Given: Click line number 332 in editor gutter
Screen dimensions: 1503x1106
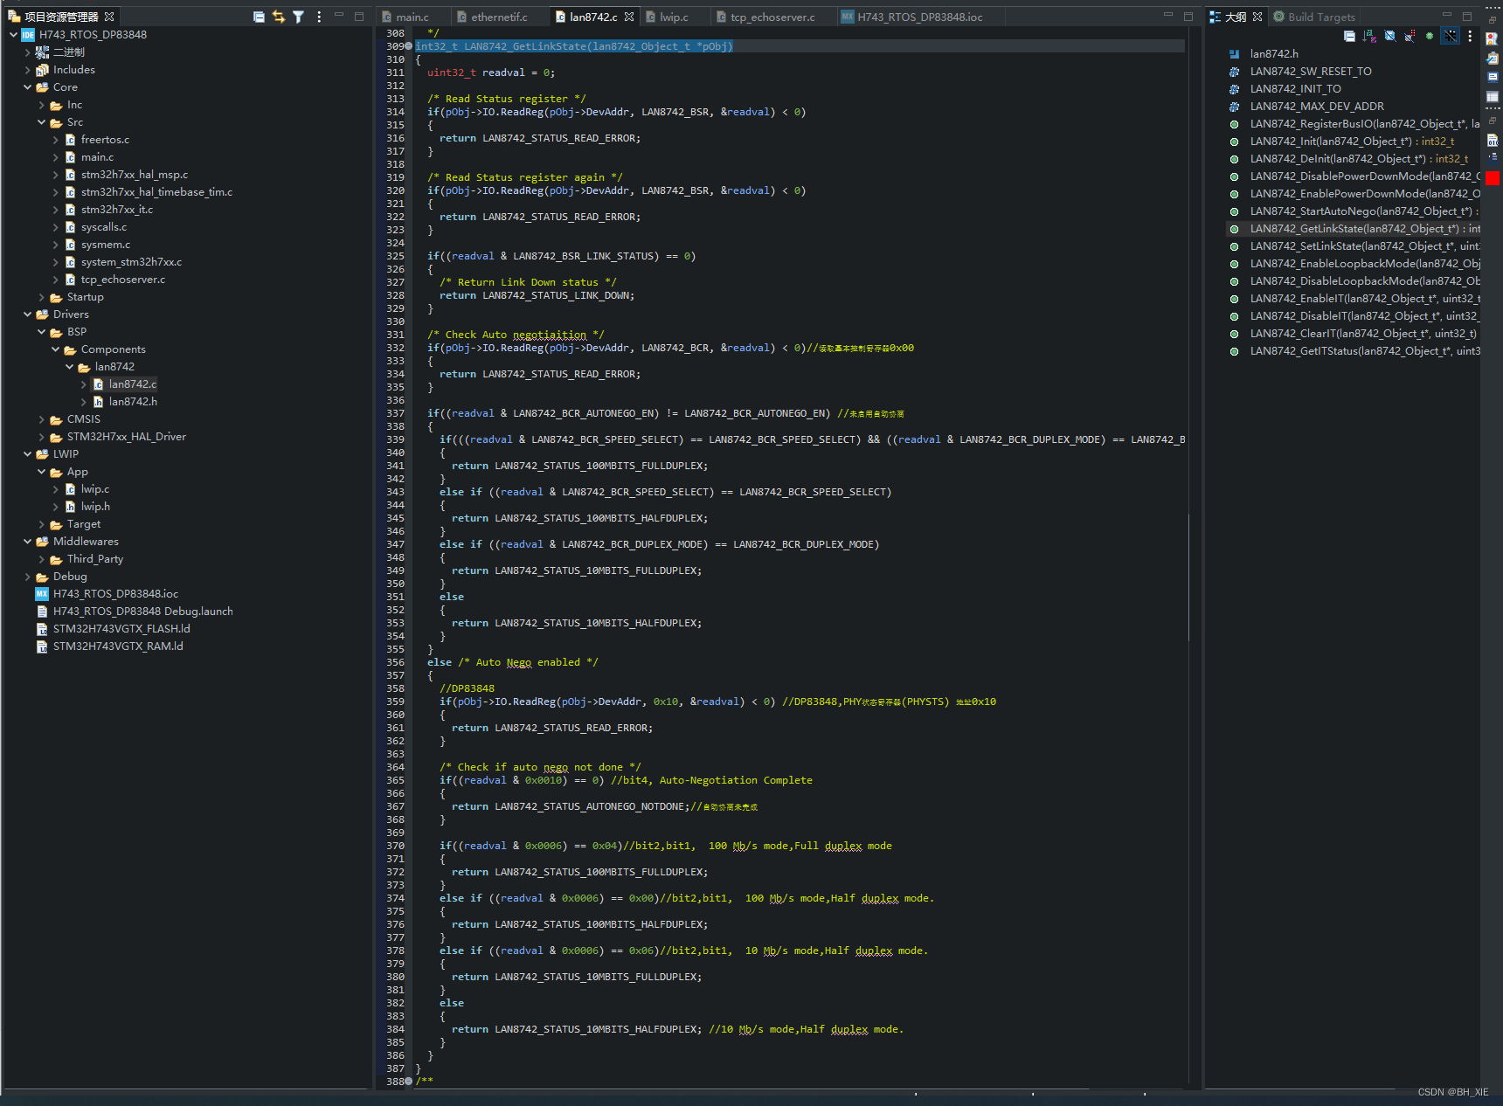Looking at the screenshot, I should 395,348.
